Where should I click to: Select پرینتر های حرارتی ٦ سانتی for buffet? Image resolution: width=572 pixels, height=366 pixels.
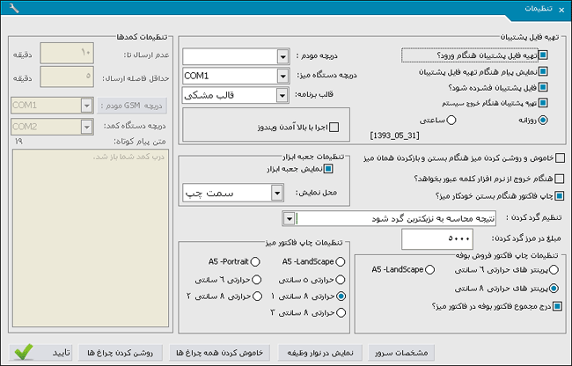(429, 269)
